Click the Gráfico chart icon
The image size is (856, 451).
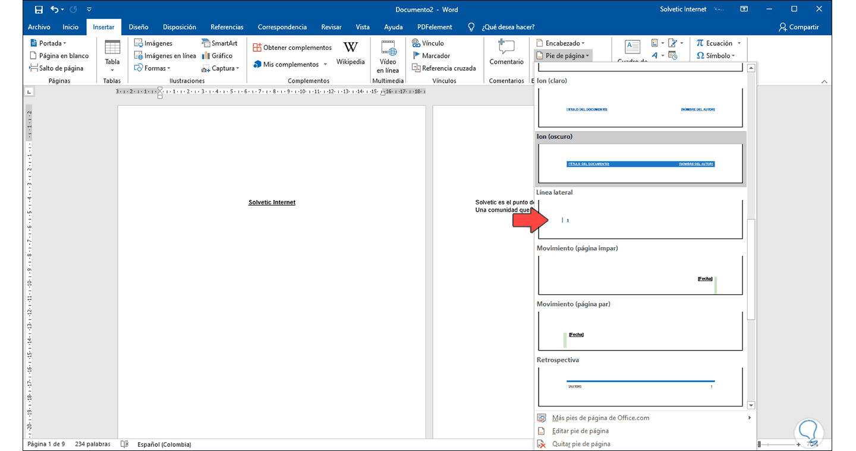[217, 56]
